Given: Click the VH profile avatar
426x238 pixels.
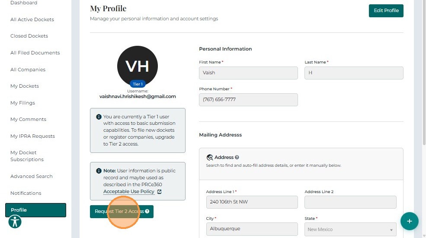Looking at the screenshot, I should [x=138, y=66].
